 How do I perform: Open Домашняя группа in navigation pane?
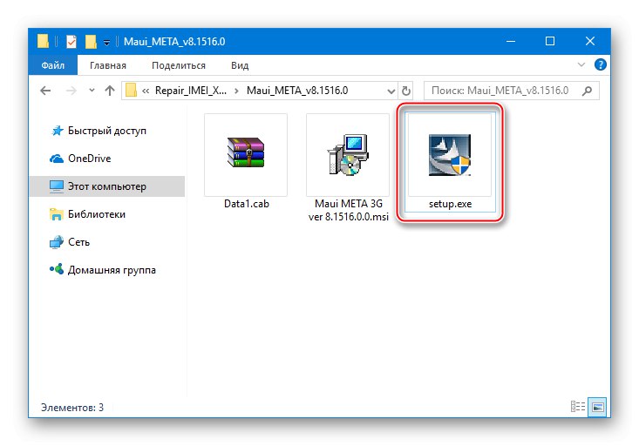(103, 270)
